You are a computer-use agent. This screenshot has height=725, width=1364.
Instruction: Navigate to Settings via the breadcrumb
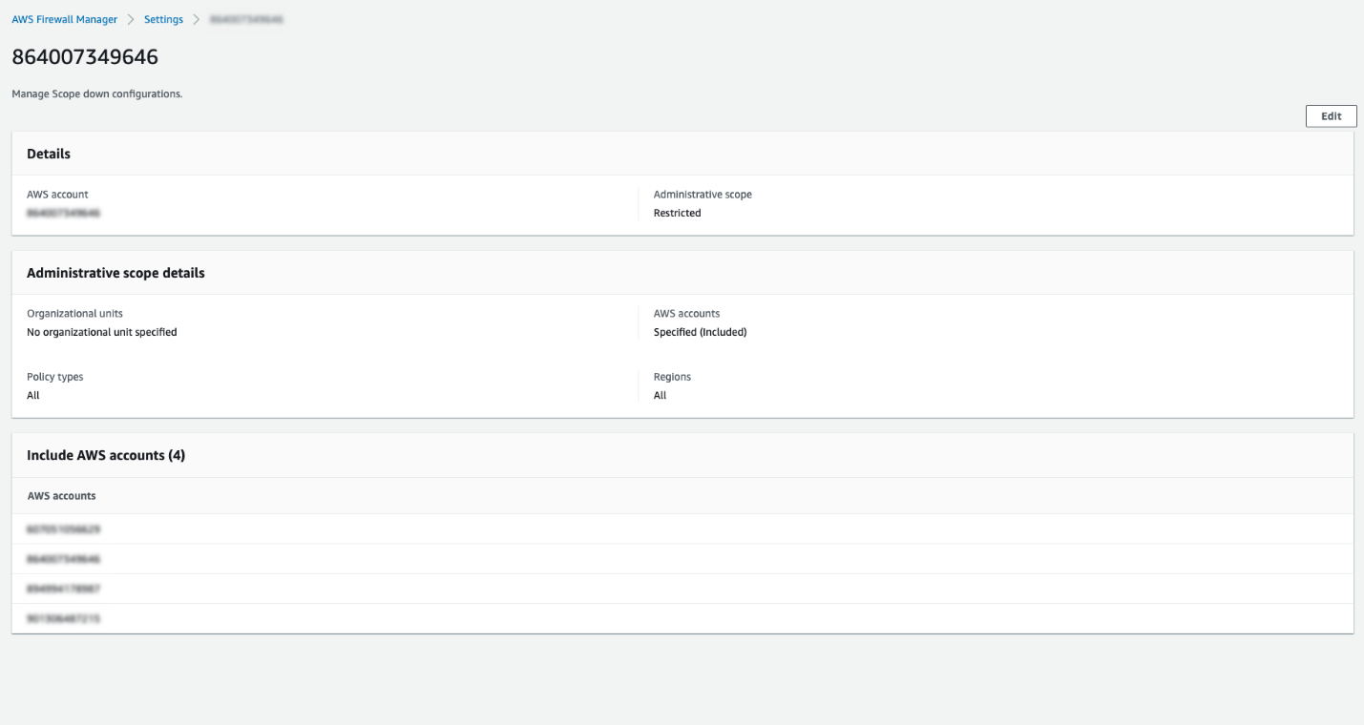(162, 18)
